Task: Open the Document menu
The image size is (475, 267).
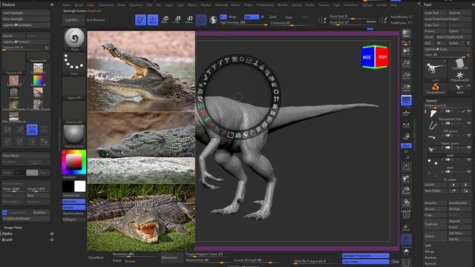Action: pos(106,5)
